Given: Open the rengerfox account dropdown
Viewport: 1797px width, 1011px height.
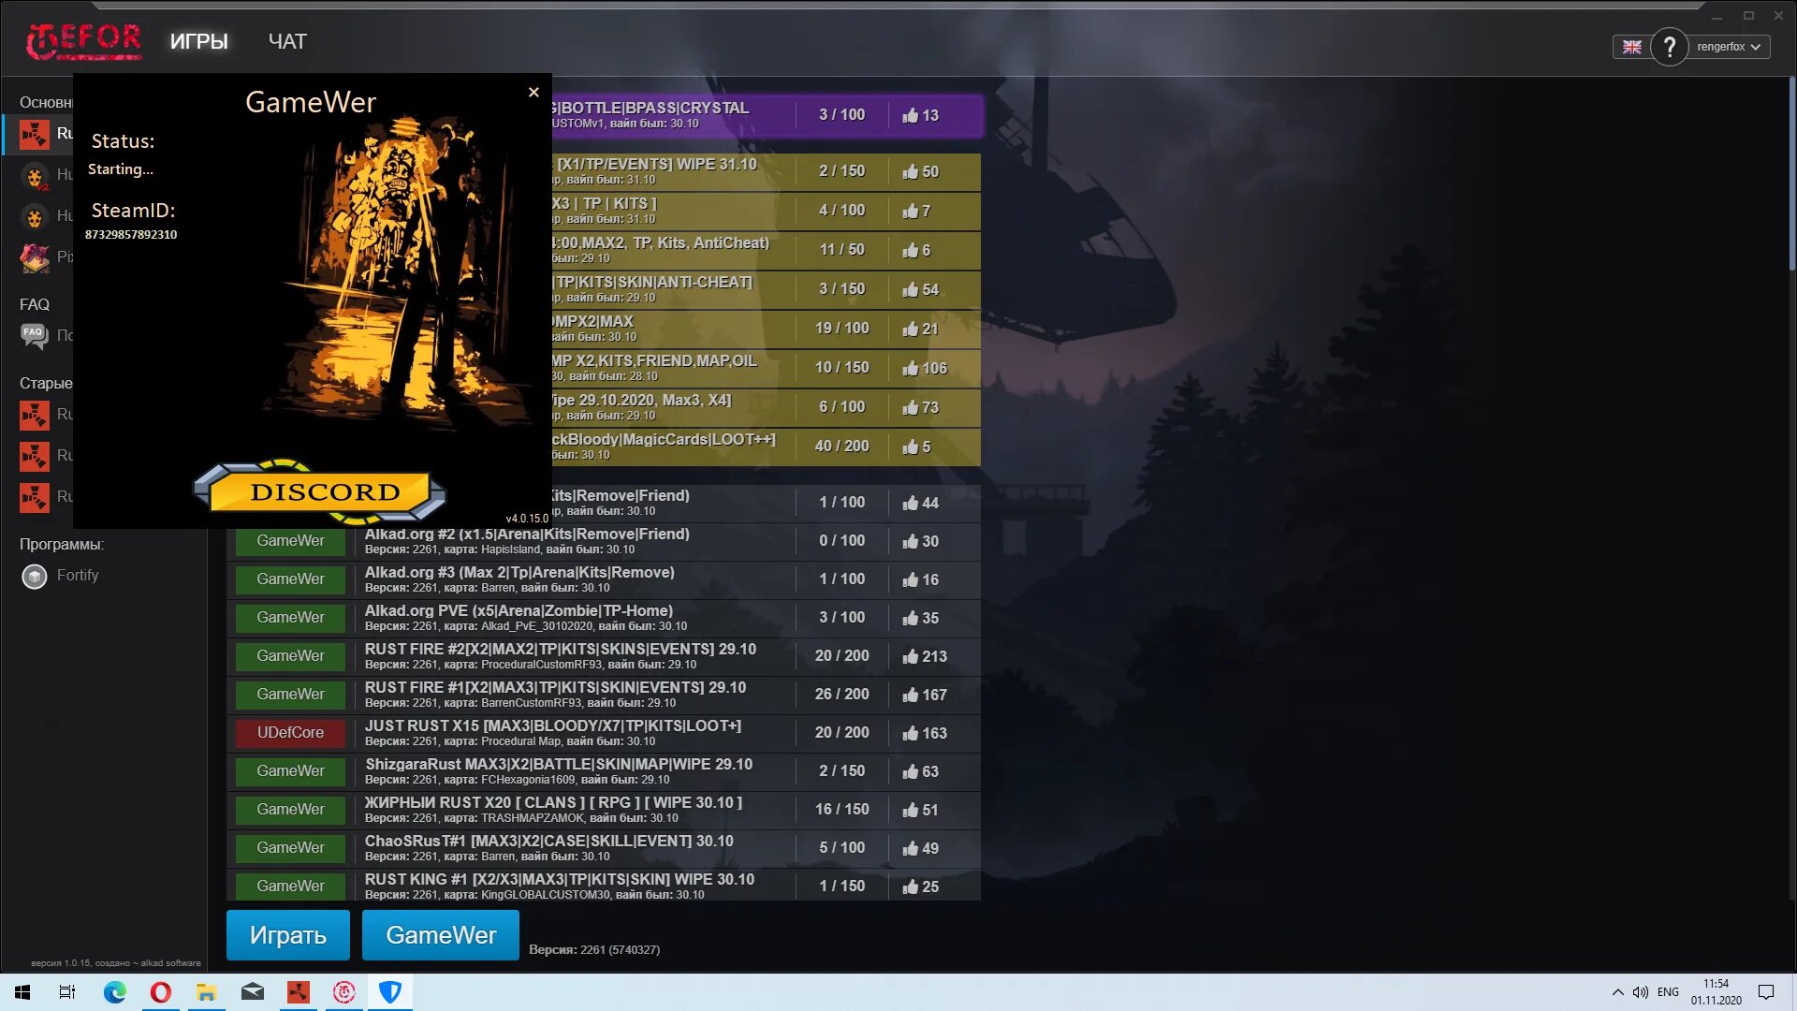Looking at the screenshot, I should point(1729,47).
